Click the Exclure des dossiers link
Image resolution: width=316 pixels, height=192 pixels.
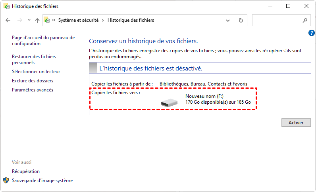click(33, 81)
